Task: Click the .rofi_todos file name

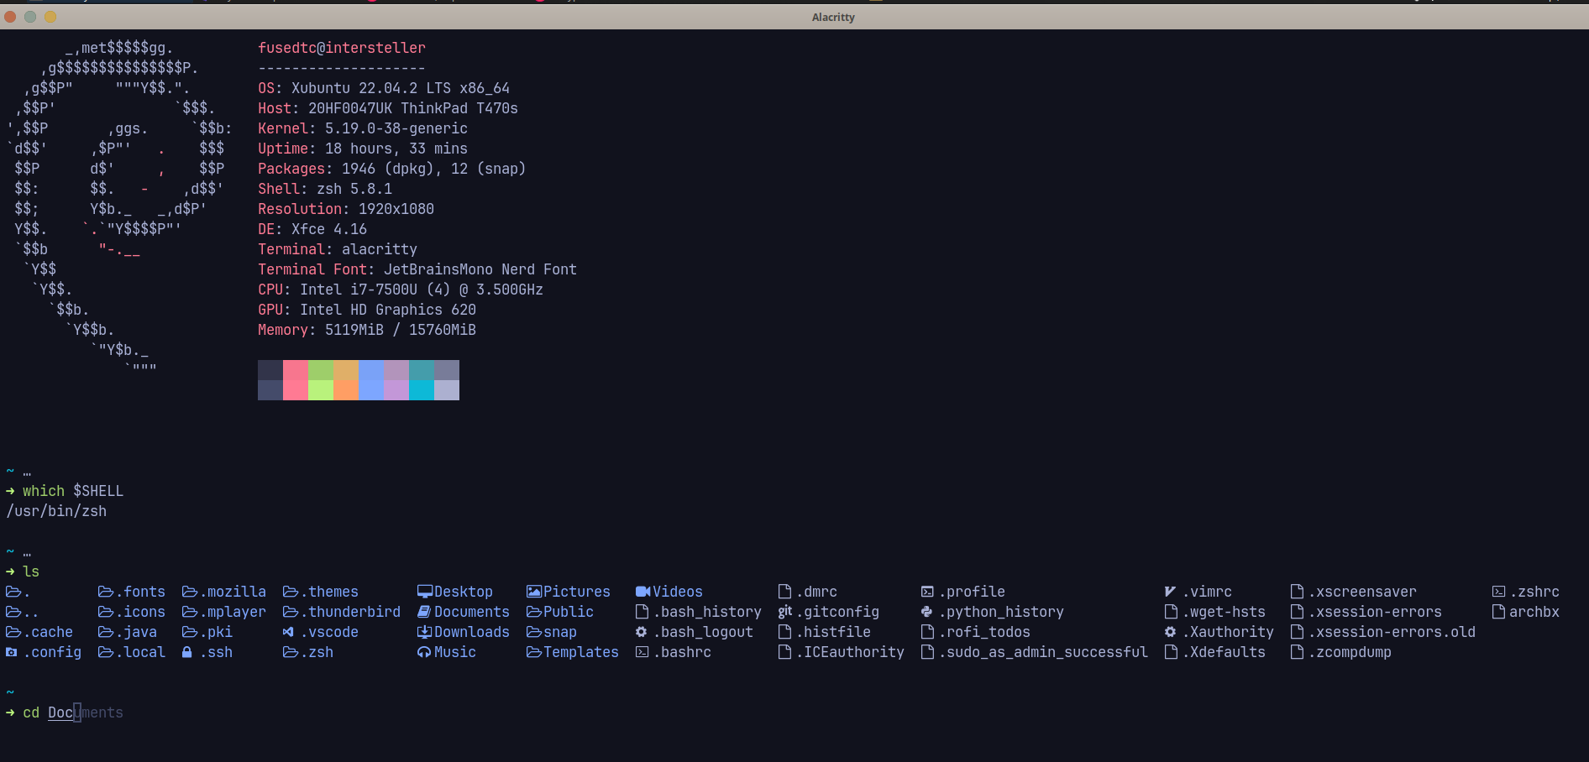Action: [x=984, y=632]
